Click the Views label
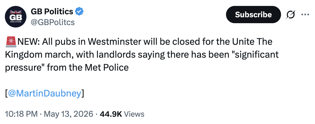This screenshot has height=124, width=315. tap(134, 114)
